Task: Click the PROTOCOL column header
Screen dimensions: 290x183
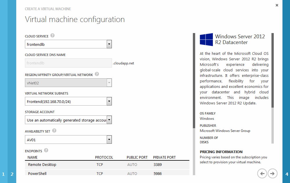Action: 104,157
